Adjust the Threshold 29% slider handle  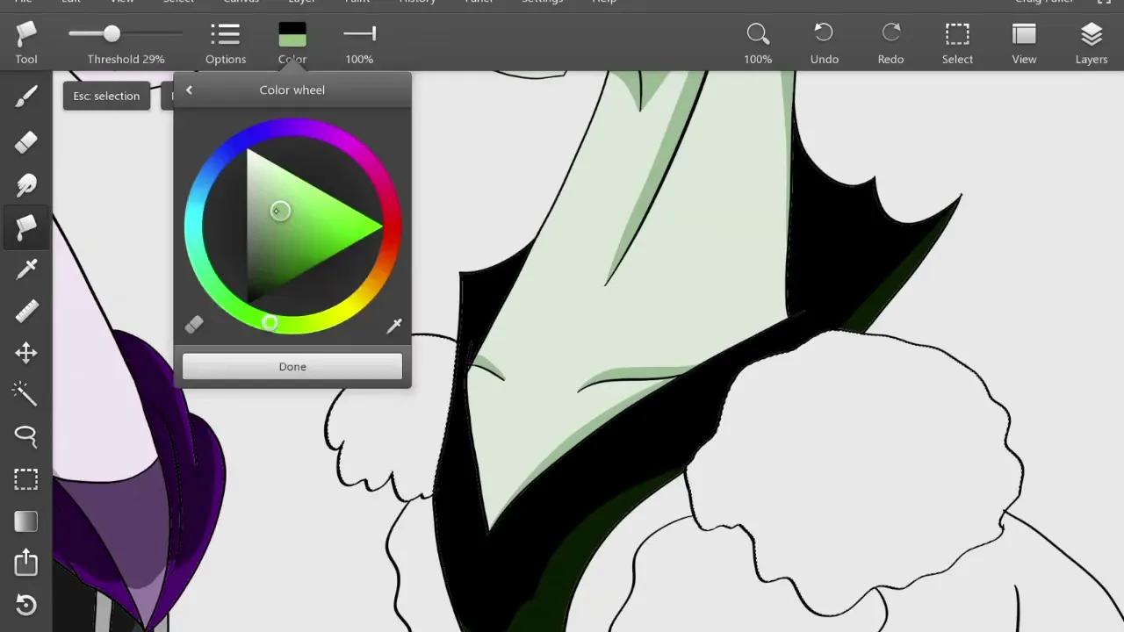pyautogui.click(x=112, y=34)
